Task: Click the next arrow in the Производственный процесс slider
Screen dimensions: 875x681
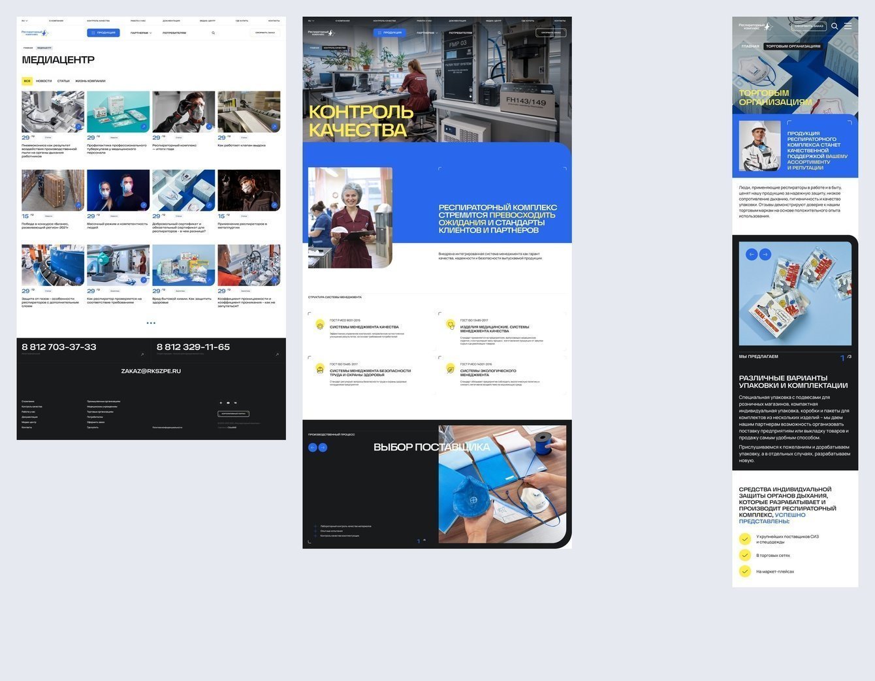Action: 323,447
